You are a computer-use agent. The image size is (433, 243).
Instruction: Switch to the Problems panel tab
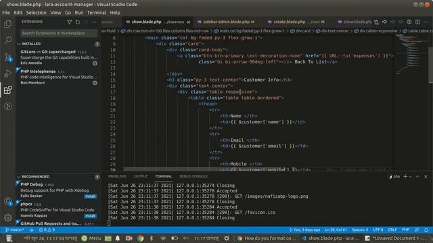click(x=117, y=176)
